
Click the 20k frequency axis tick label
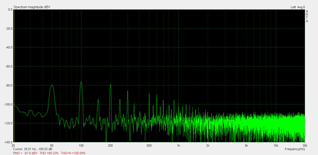305,146
